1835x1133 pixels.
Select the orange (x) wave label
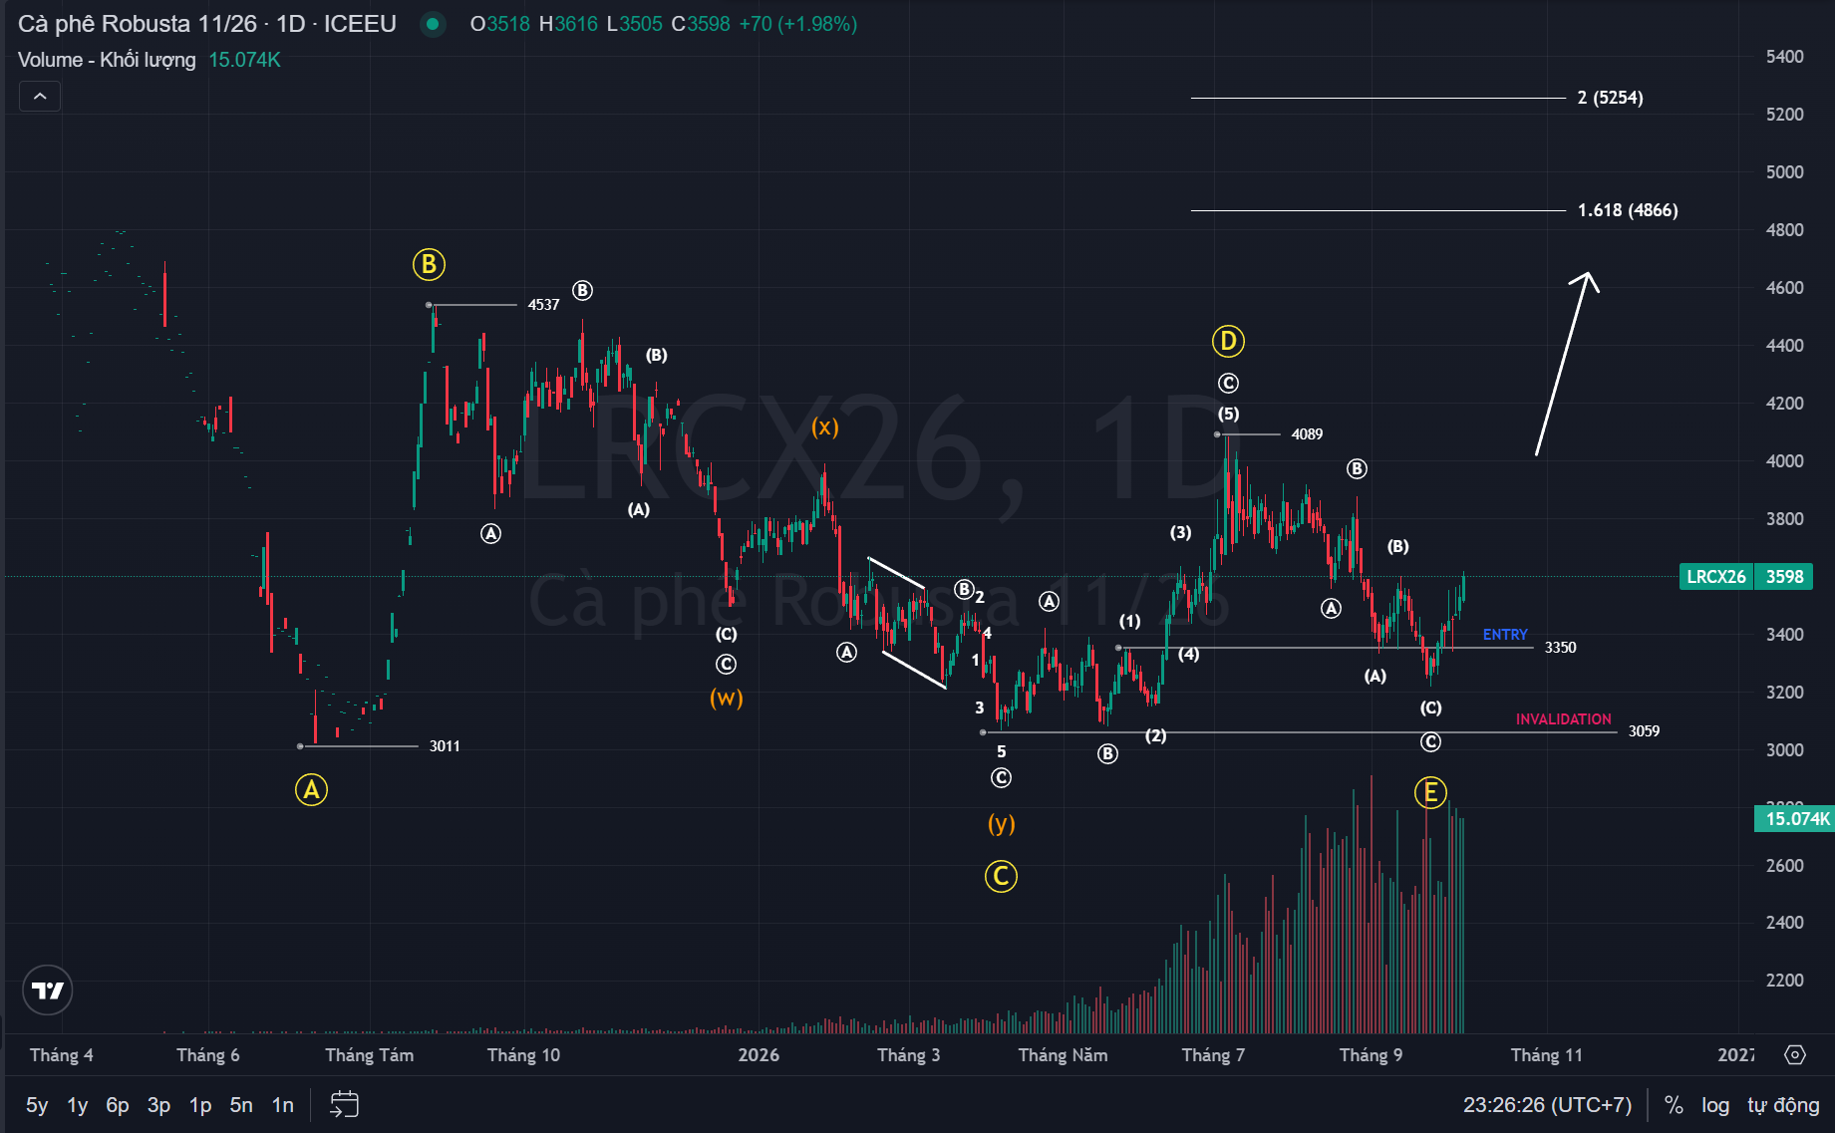point(824,427)
